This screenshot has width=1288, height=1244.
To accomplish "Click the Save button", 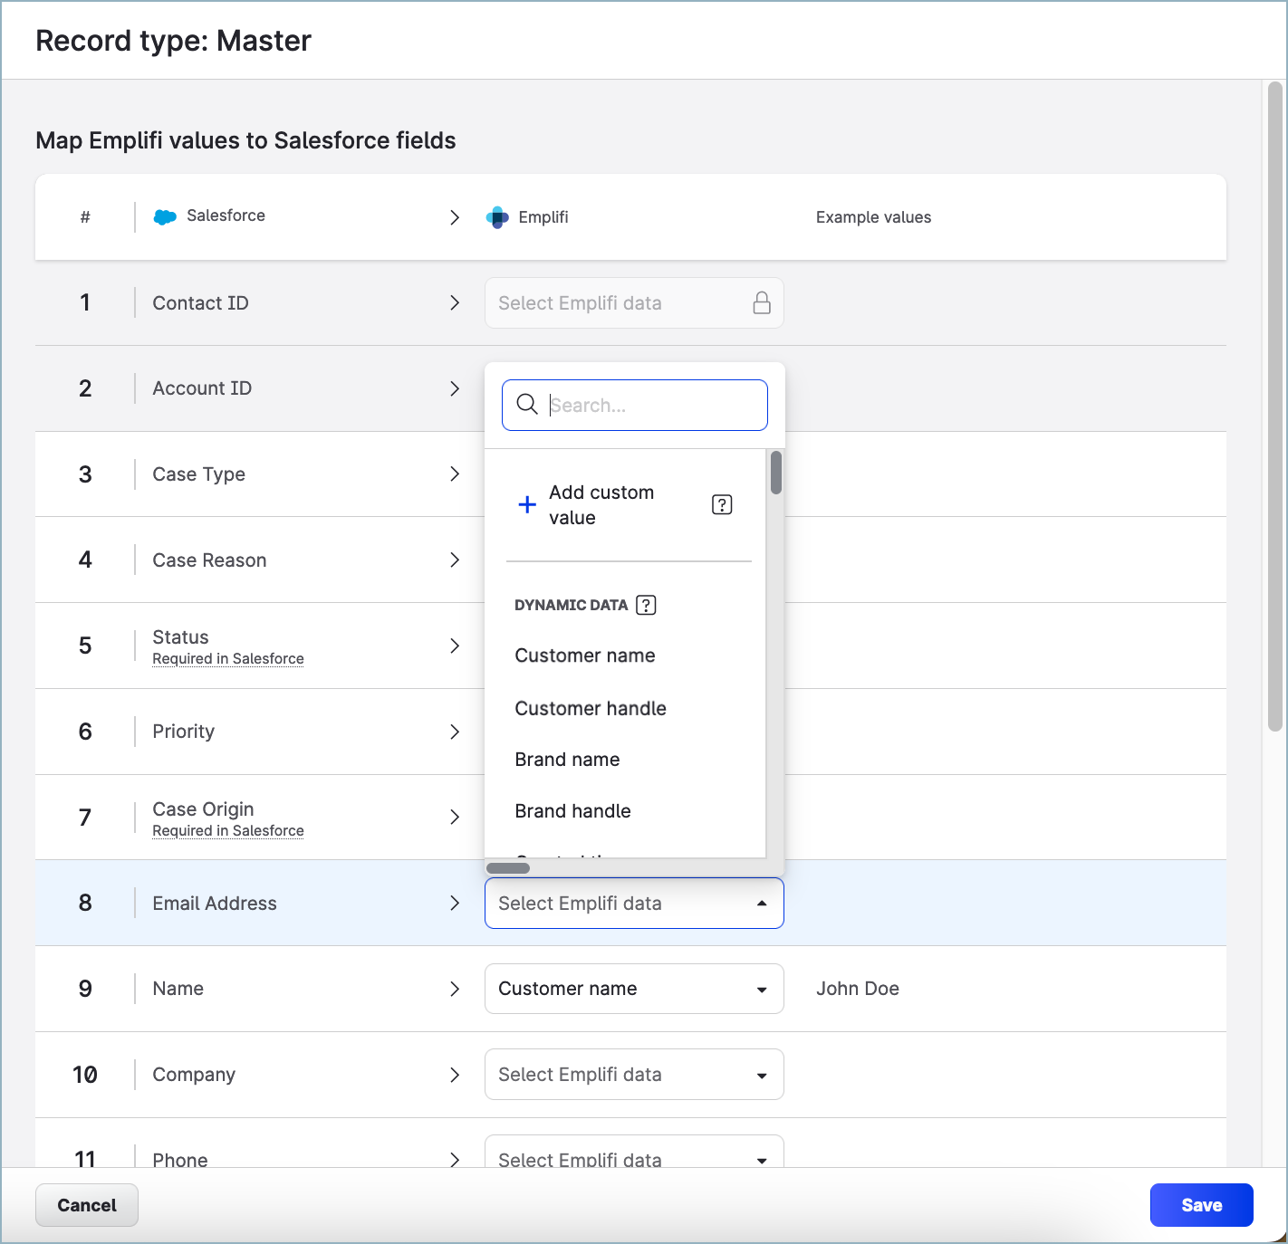I will pos(1201,1205).
